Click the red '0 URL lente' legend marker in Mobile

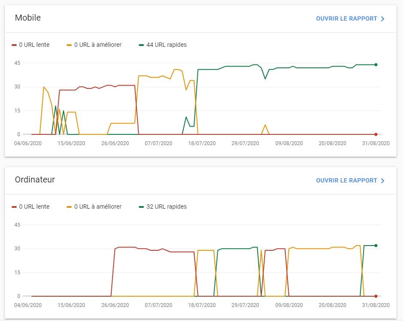click(x=15, y=45)
